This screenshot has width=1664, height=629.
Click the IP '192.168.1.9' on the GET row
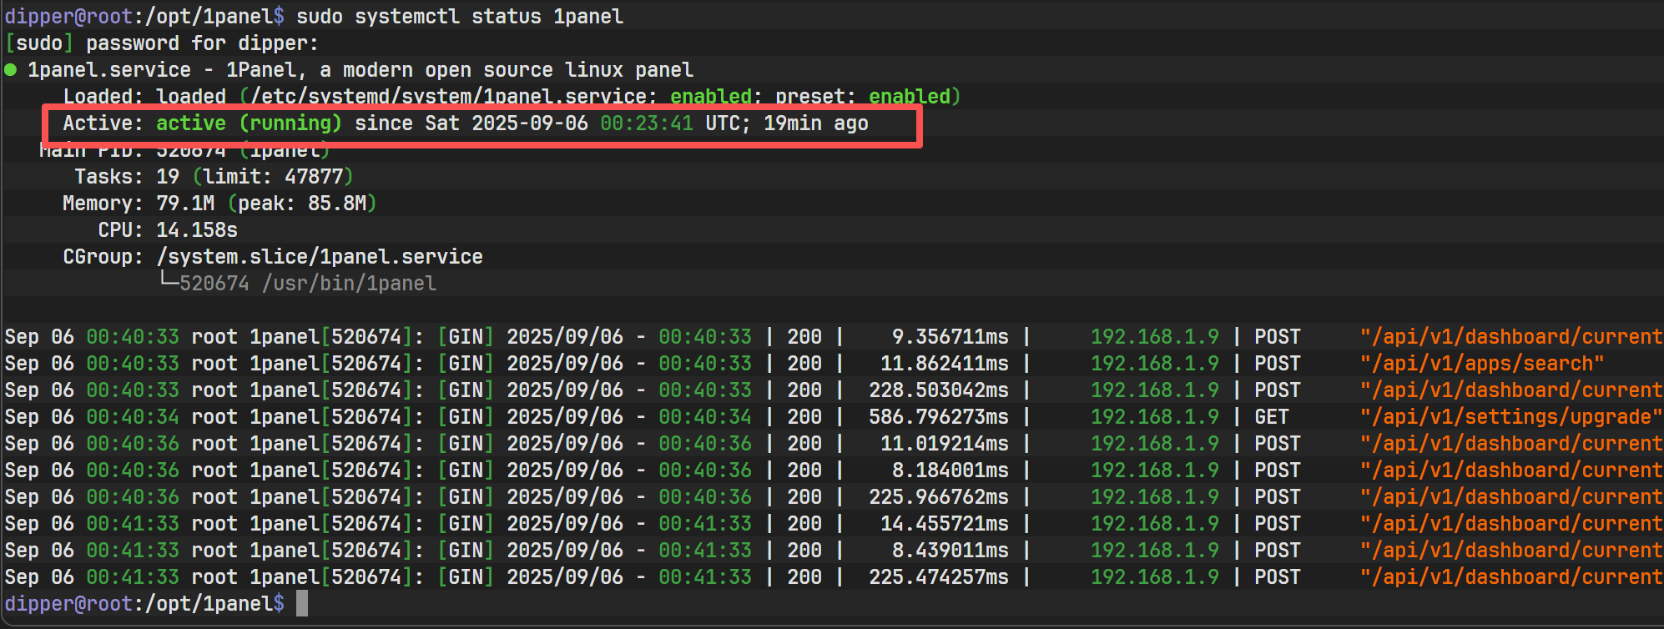pos(1154,417)
